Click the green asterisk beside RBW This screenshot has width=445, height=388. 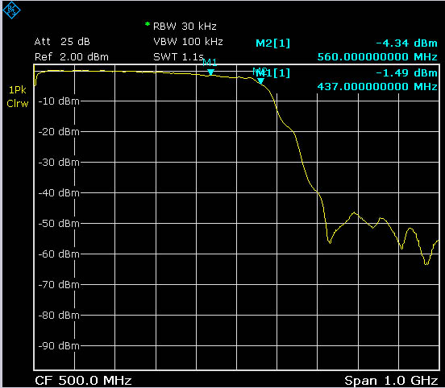point(148,24)
